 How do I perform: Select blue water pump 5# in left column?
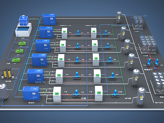coord(78,33)
